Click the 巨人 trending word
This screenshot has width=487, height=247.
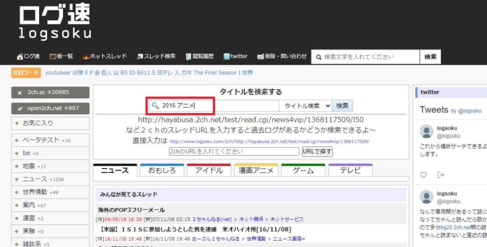(x=106, y=73)
